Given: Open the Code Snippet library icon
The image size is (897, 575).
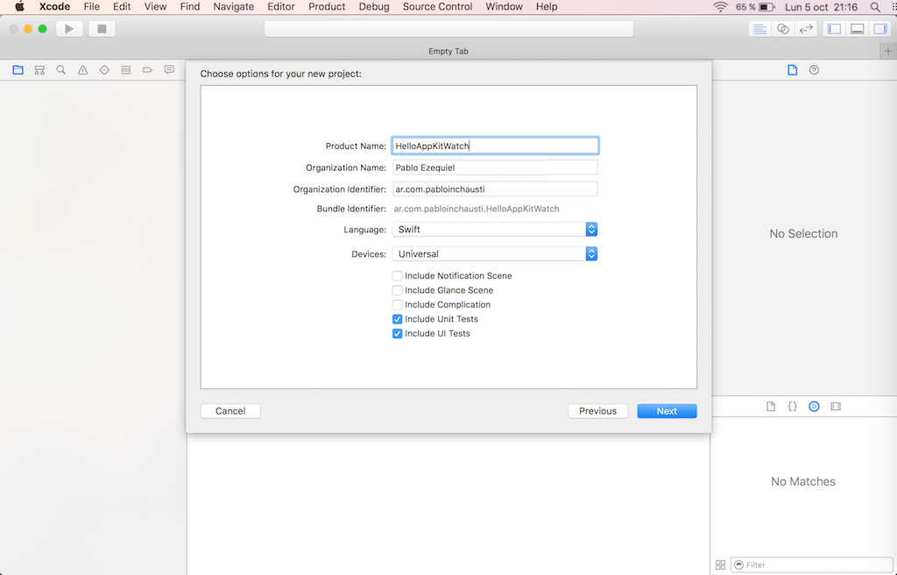Looking at the screenshot, I should (x=792, y=406).
